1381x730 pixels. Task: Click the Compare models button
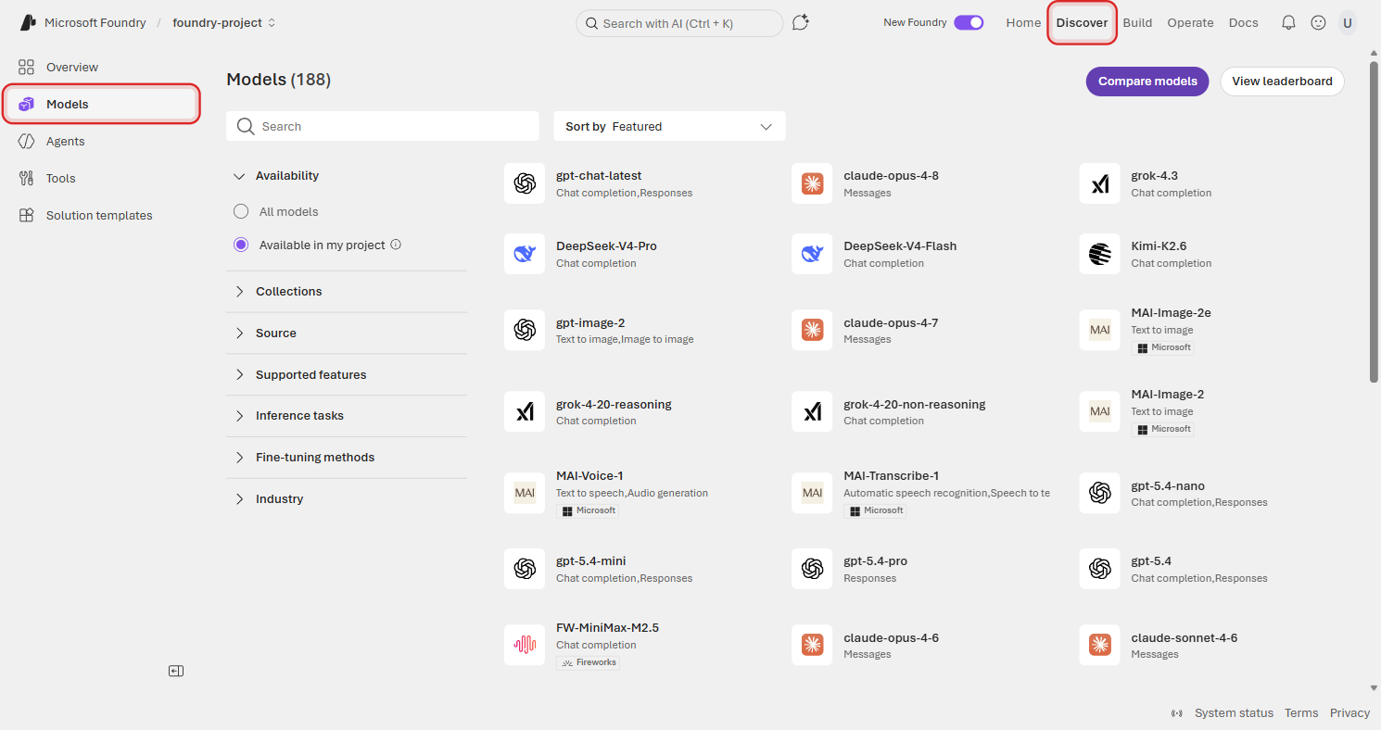[x=1147, y=82]
